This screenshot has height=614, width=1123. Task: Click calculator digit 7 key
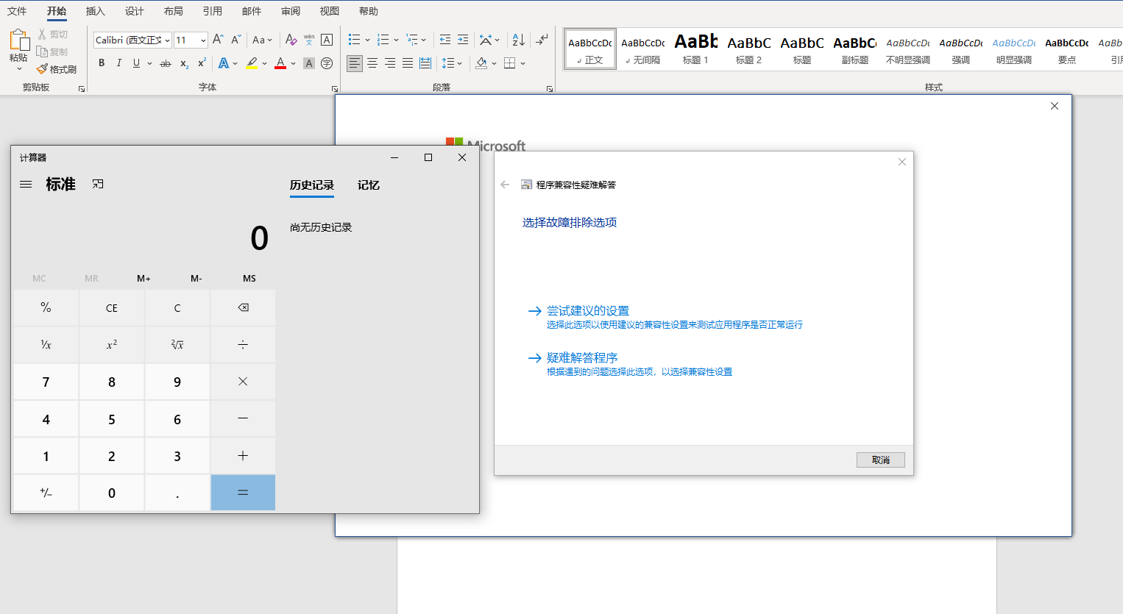pos(46,382)
